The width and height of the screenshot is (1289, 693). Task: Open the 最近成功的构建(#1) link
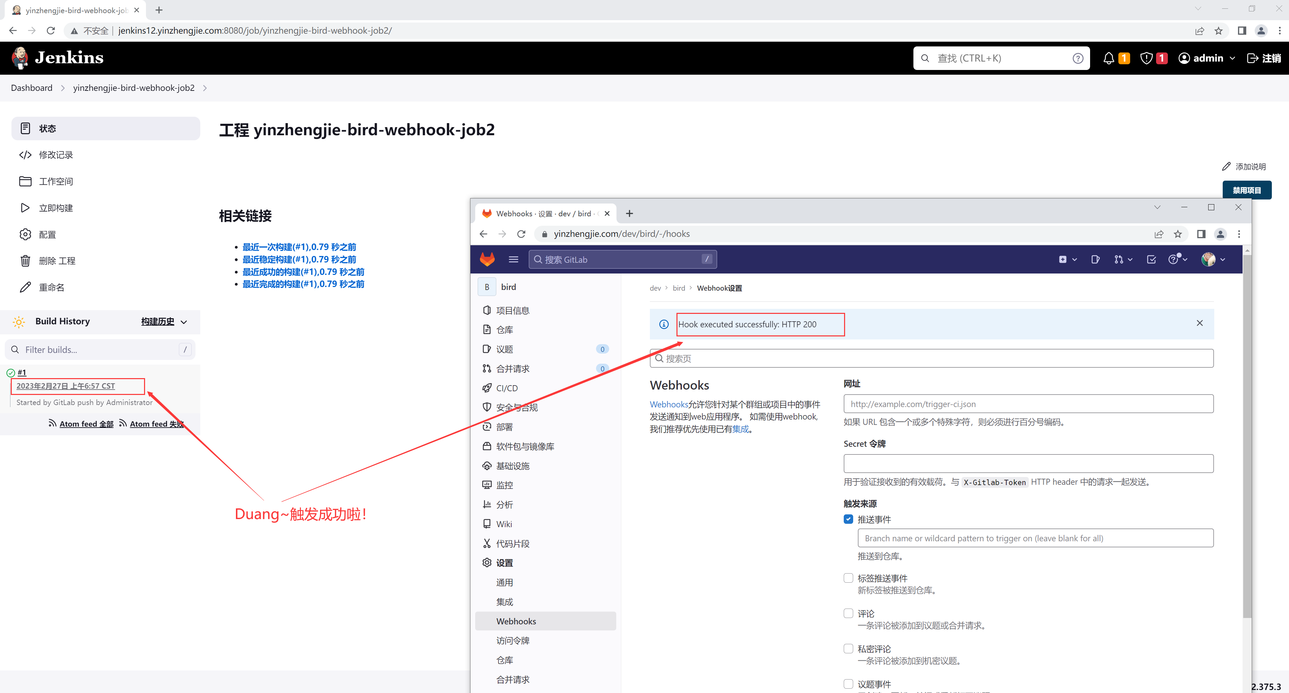pyautogui.click(x=303, y=271)
